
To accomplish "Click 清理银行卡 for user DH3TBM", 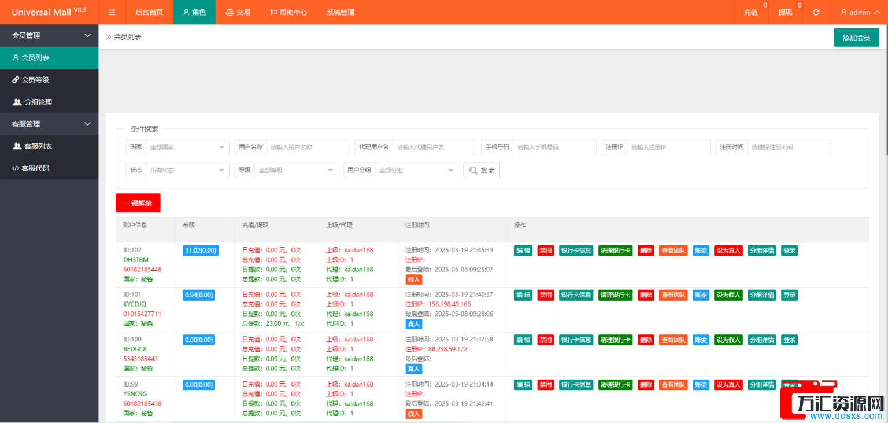I will (616, 251).
